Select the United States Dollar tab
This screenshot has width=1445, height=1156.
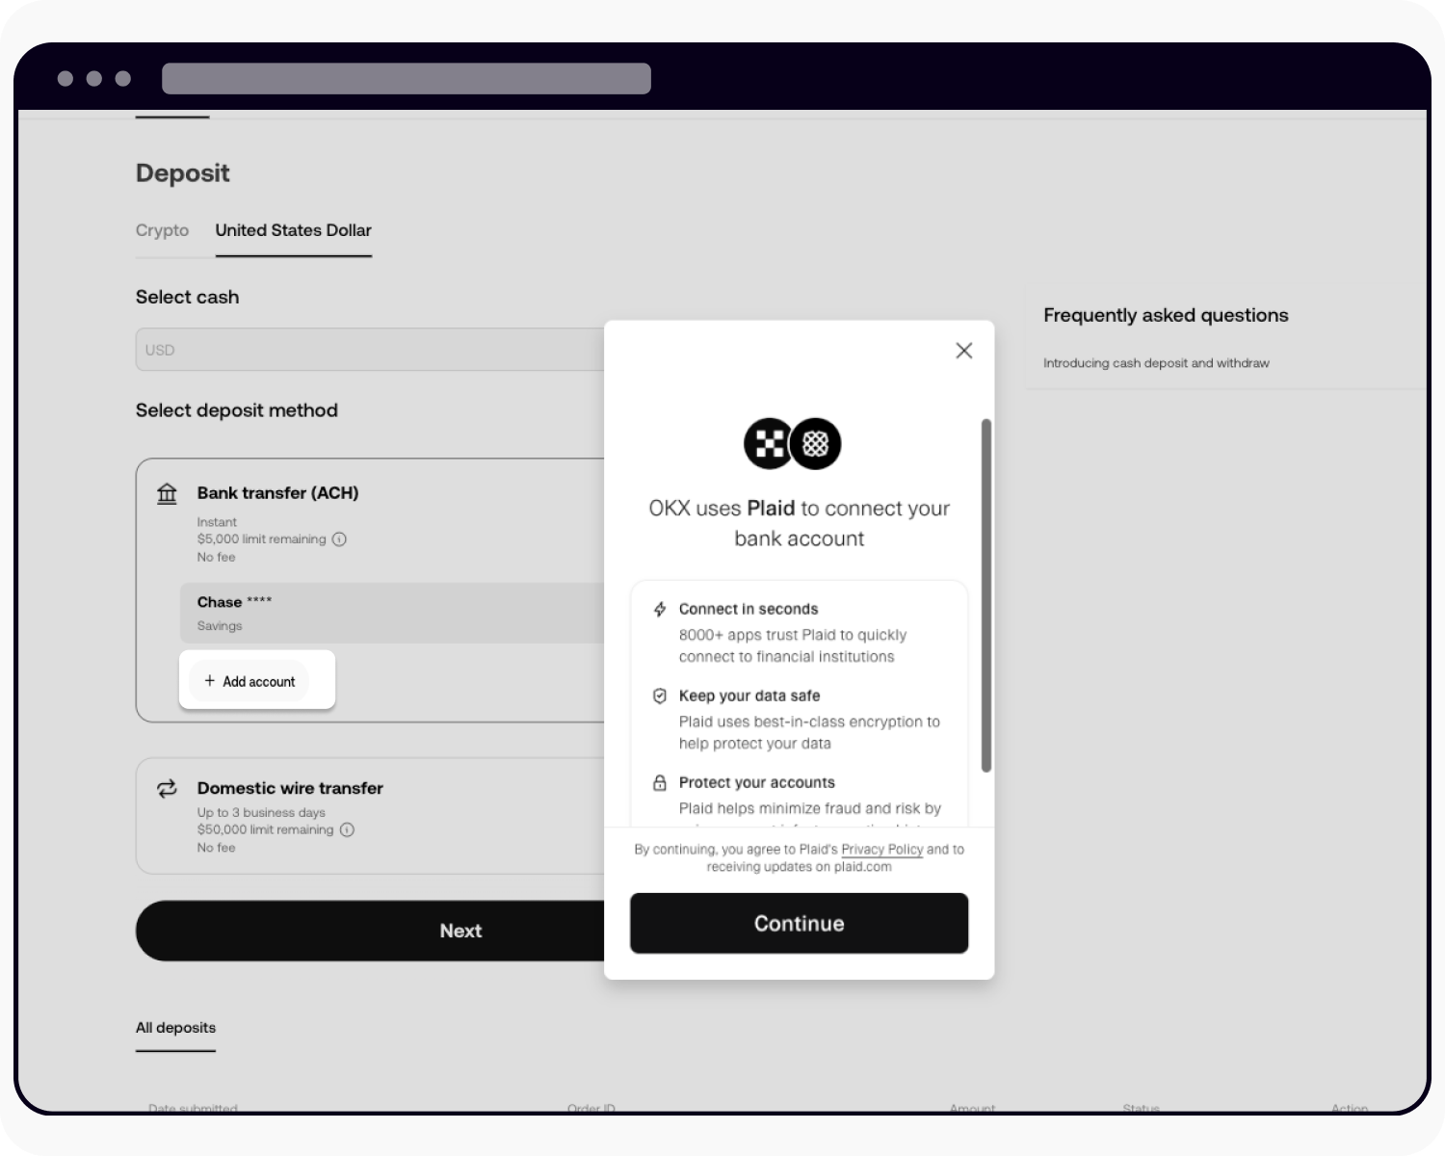click(x=293, y=230)
